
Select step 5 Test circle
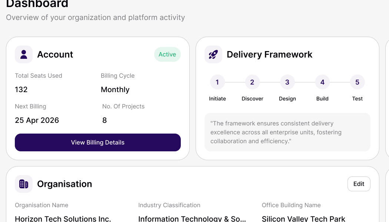pyautogui.click(x=357, y=82)
